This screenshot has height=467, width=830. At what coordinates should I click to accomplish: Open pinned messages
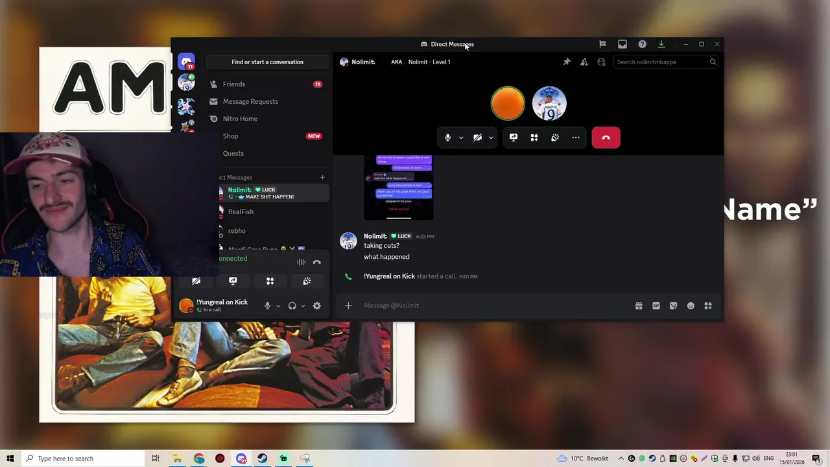pyautogui.click(x=567, y=62)
